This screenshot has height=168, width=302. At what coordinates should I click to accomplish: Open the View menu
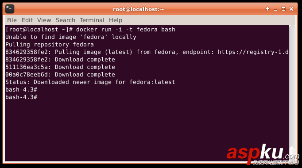click(44, 20)
